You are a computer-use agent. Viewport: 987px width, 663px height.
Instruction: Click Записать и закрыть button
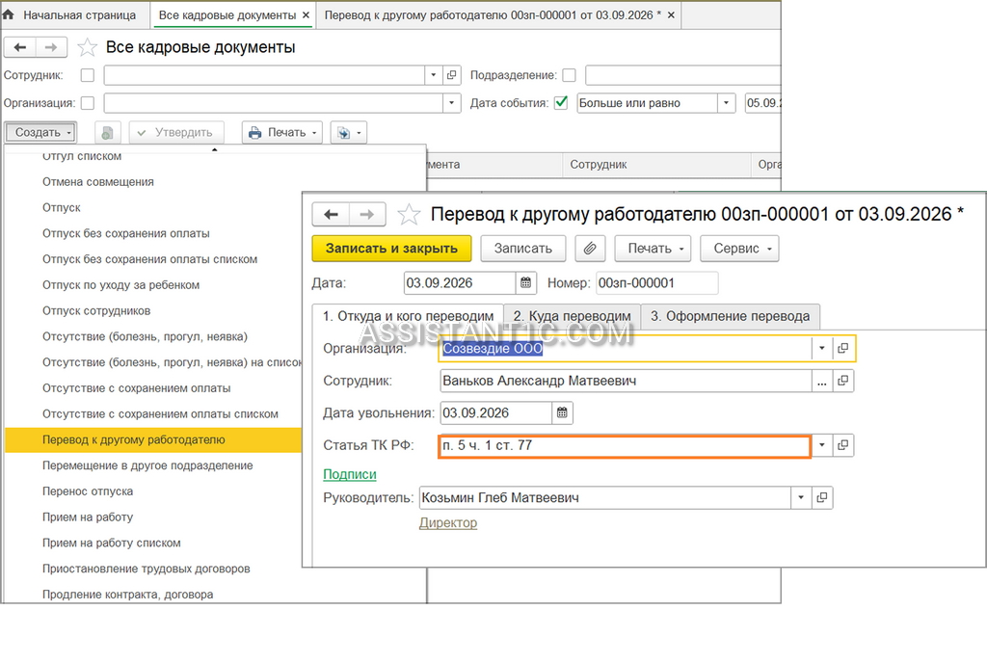click(x=391, y=249)
